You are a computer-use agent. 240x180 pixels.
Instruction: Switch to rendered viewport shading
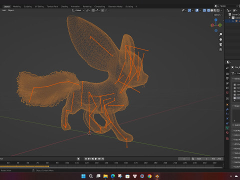point(218,10)
